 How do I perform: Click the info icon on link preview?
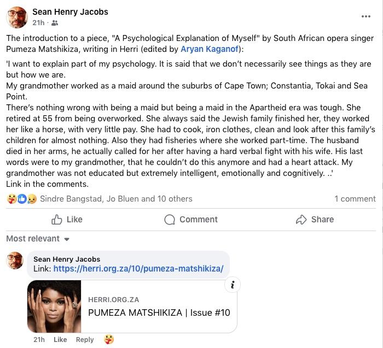click(x=233, y=285)
